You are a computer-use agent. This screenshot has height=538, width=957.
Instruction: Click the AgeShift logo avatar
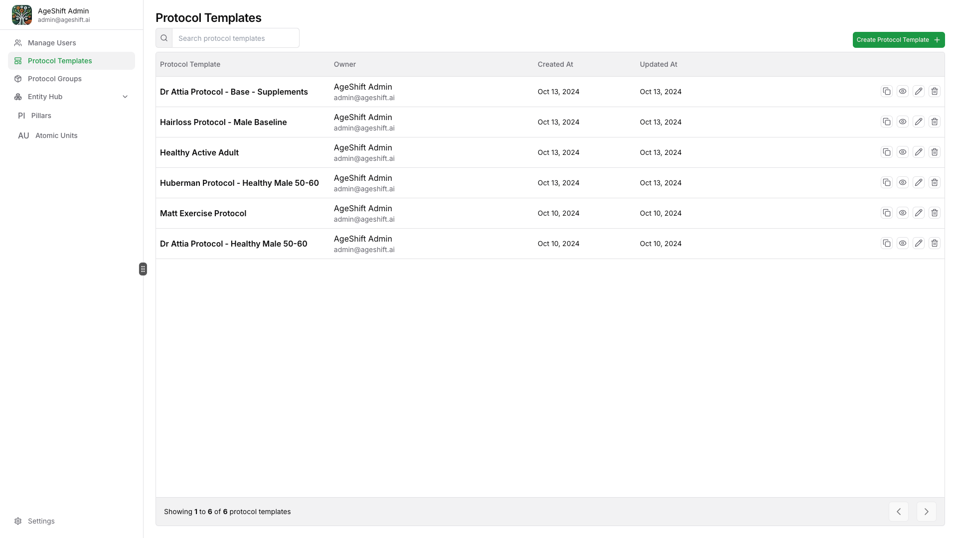coord(22,15)
